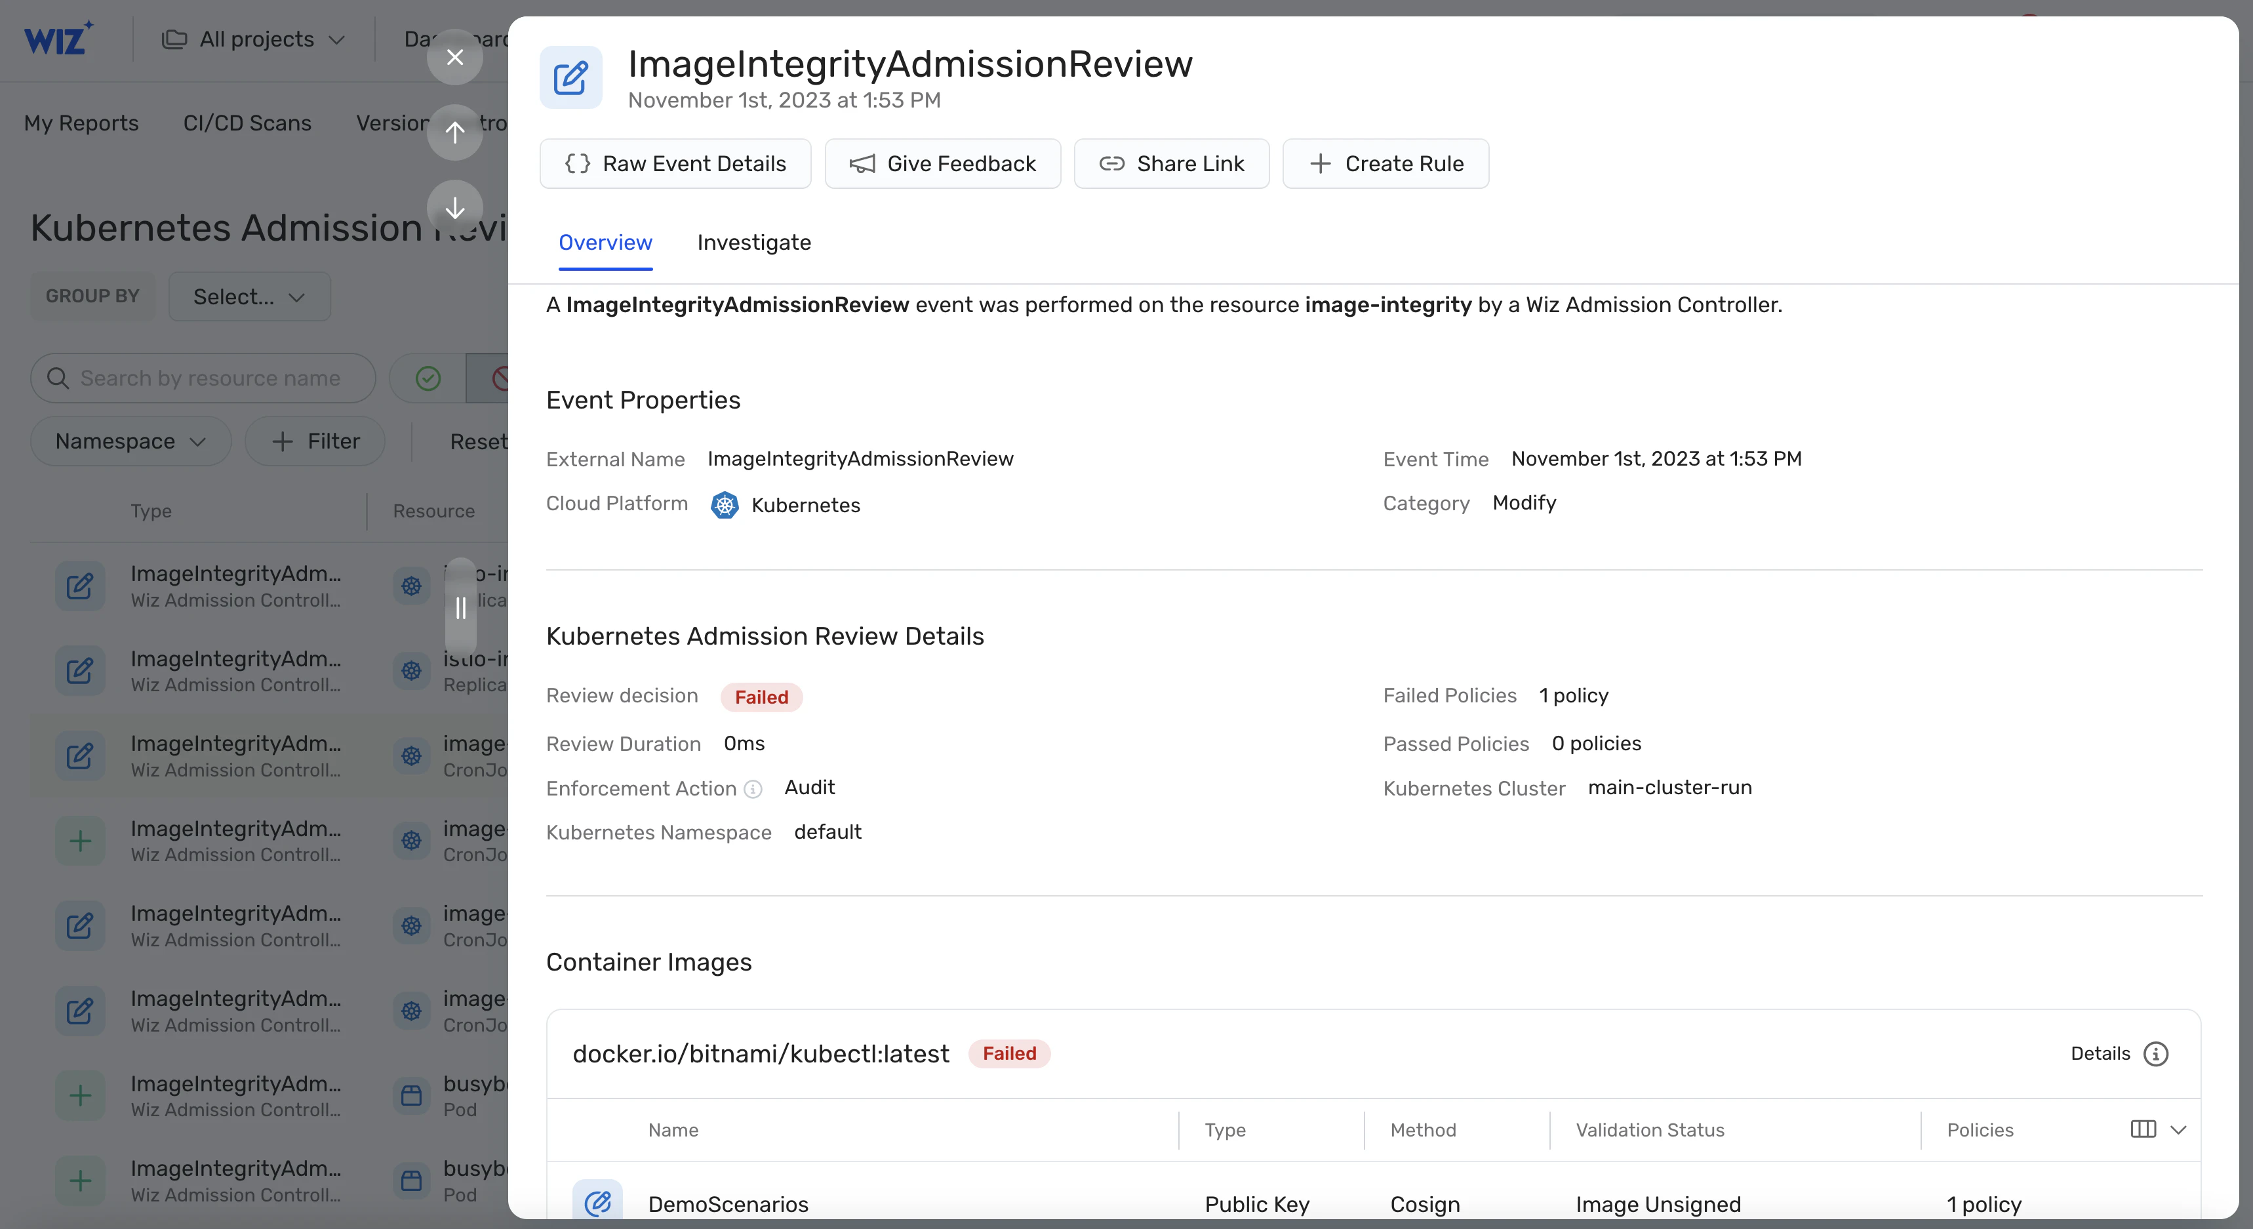The image size is (2253, 1229).
Task: Click the Name column header
Action: tap(673, 1130)
